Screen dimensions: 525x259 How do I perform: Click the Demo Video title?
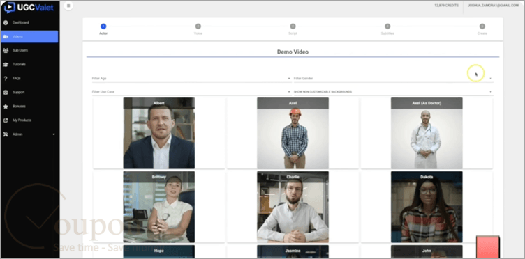tap(293, 52)
